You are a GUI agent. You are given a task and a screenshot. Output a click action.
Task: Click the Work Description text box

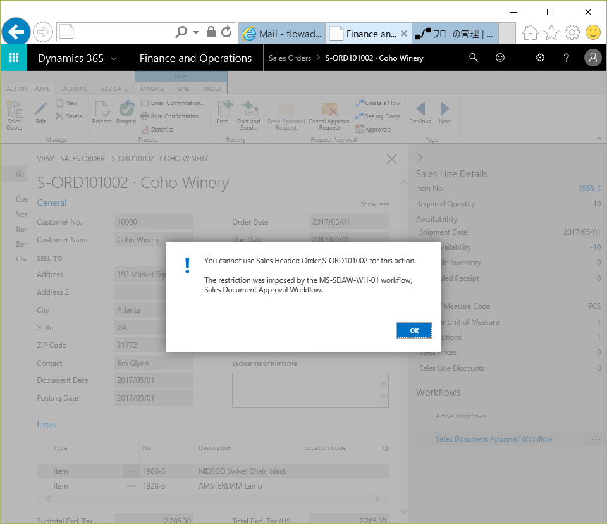pyautogui.click(x=310, y=390)
